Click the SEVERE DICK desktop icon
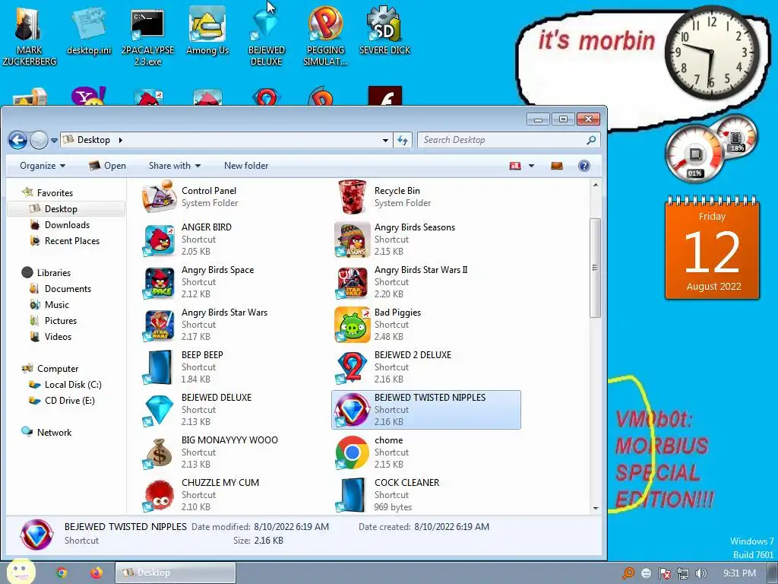This screenshot has width=778, height=584. [x=384, y=30]
